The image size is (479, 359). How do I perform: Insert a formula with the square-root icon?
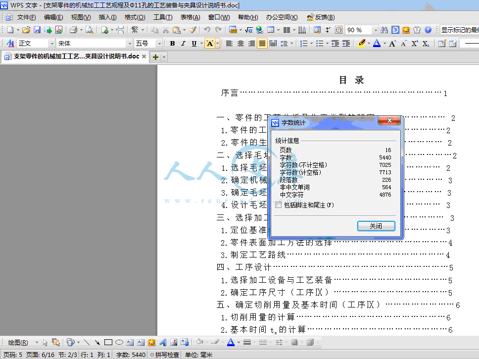tap(249, 30)
